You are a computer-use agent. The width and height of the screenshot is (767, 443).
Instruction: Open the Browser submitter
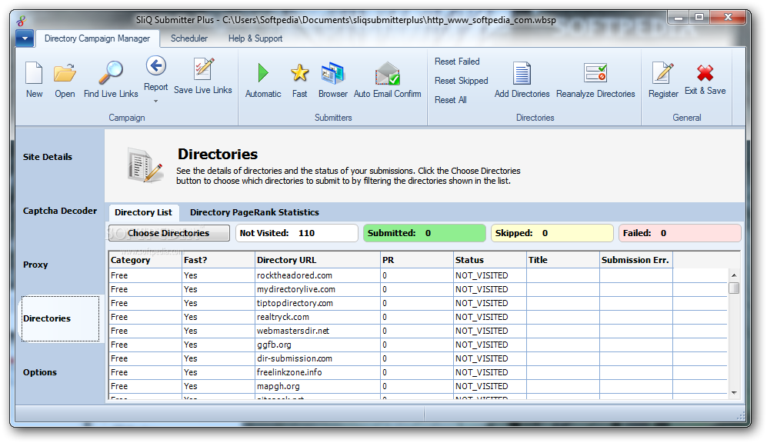[x=332, y=73]
